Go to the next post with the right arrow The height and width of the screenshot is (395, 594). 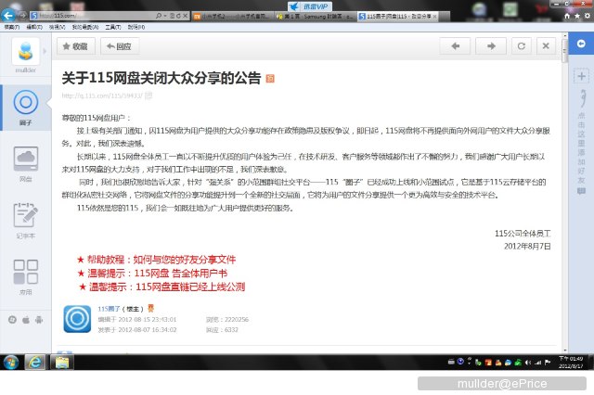pyautogui.click(x=491, y=45)
